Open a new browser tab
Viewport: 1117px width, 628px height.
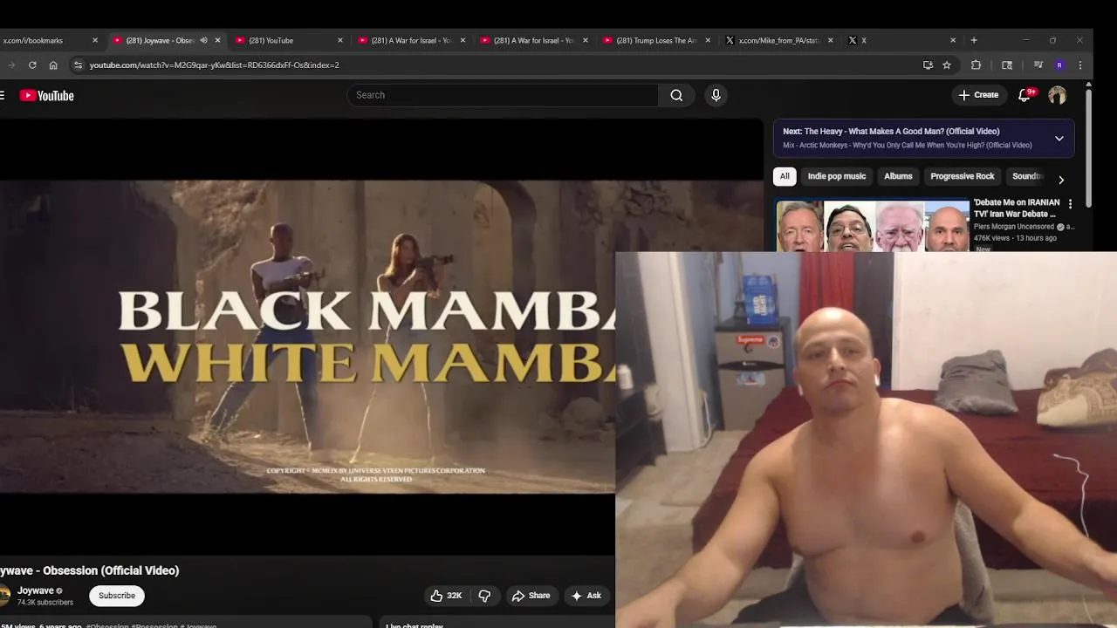click(x=974, y=40)
